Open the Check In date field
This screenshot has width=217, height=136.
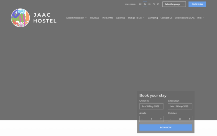(151, 106)
